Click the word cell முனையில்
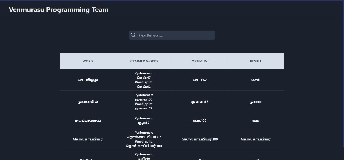Image resolution: width=344 pixels, height=160 pixels. (x=88, y=102)
